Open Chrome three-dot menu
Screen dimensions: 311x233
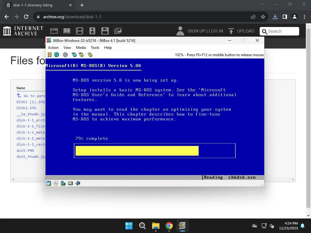point(304,17)
